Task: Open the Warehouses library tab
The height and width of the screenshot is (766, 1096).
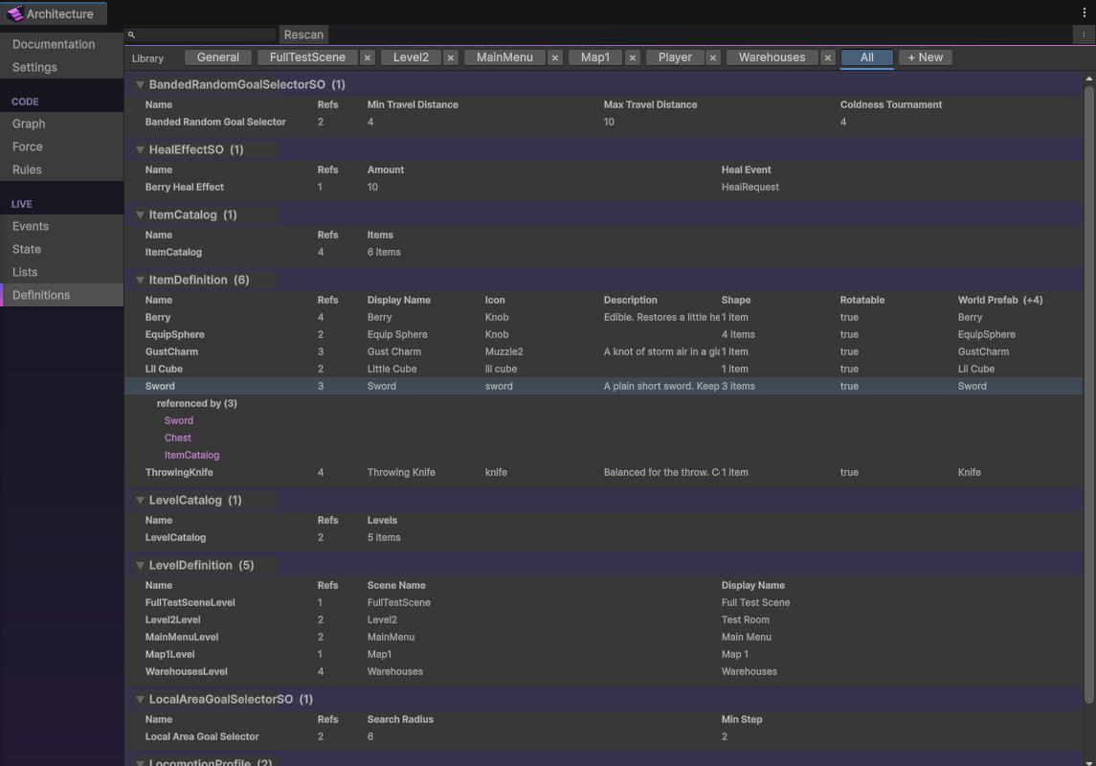Action: (772, 57)
